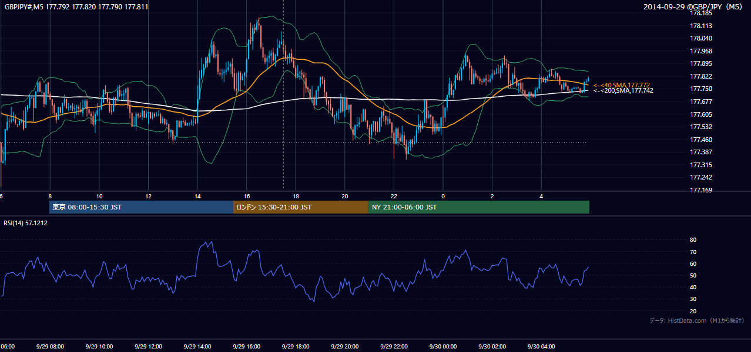Click bottom time label 9/29 10:00
Image resolution: width=751 pixels, height=352 pixels.
99,347
